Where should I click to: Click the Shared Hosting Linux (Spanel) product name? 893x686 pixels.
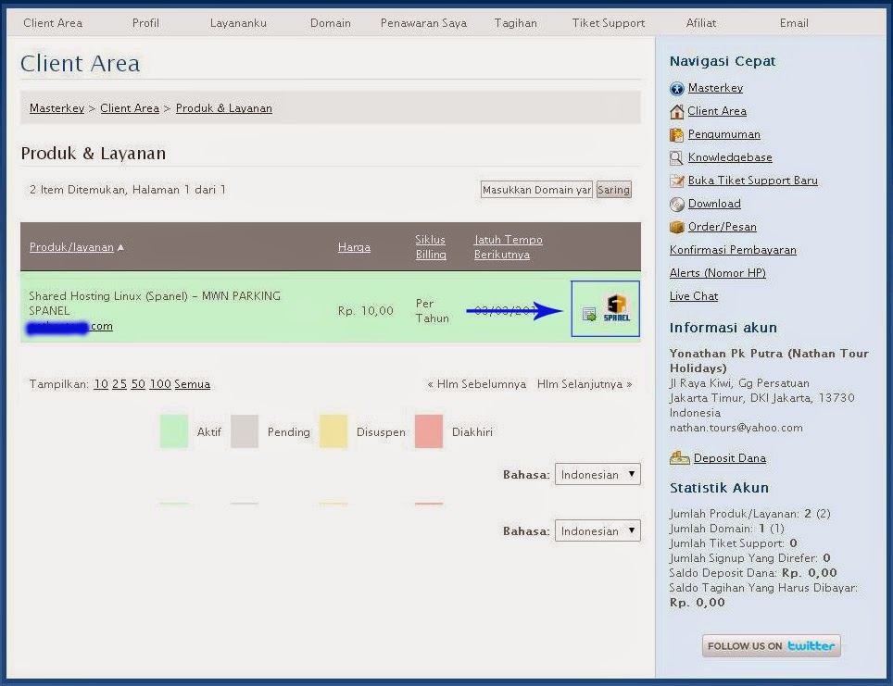(155, 304)
